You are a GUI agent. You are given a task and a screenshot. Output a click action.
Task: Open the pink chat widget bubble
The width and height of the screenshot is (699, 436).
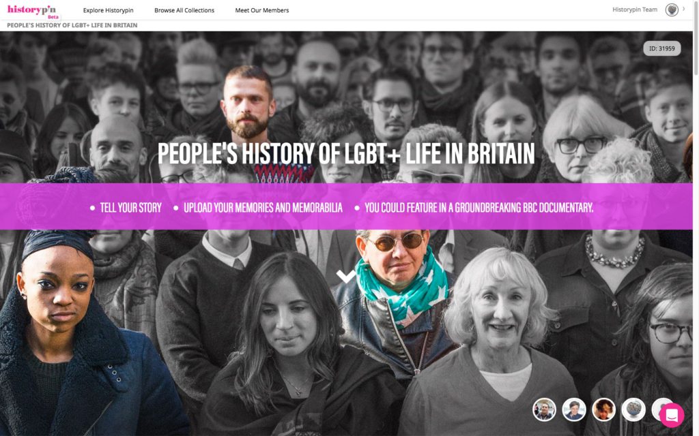(x=672, y=415)
